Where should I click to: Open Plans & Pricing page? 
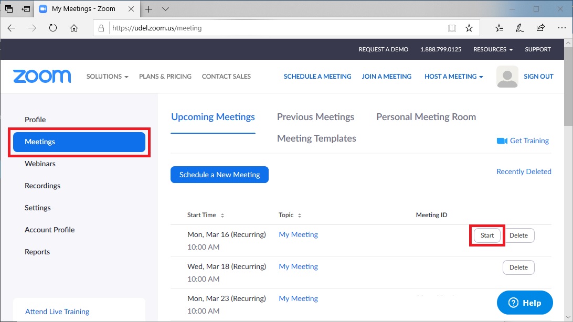tap(165, 76)
